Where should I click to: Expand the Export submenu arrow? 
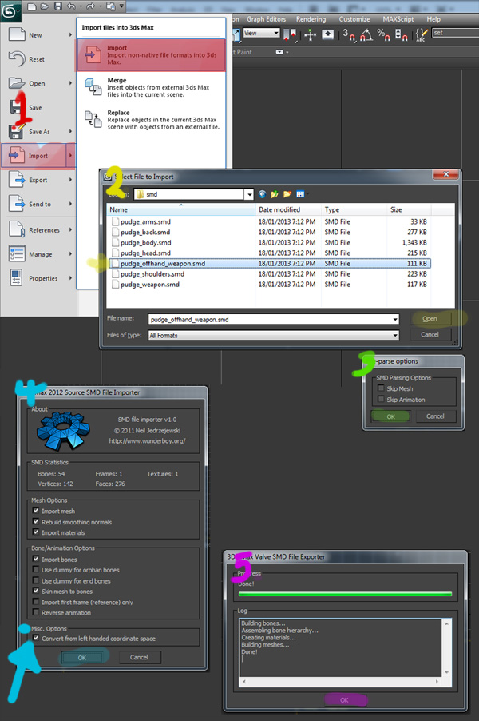click(70, 180)
